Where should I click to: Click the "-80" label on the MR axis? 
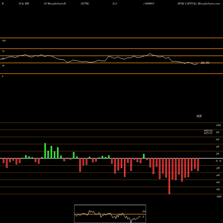pyautogui.click(x=218, y=190)
